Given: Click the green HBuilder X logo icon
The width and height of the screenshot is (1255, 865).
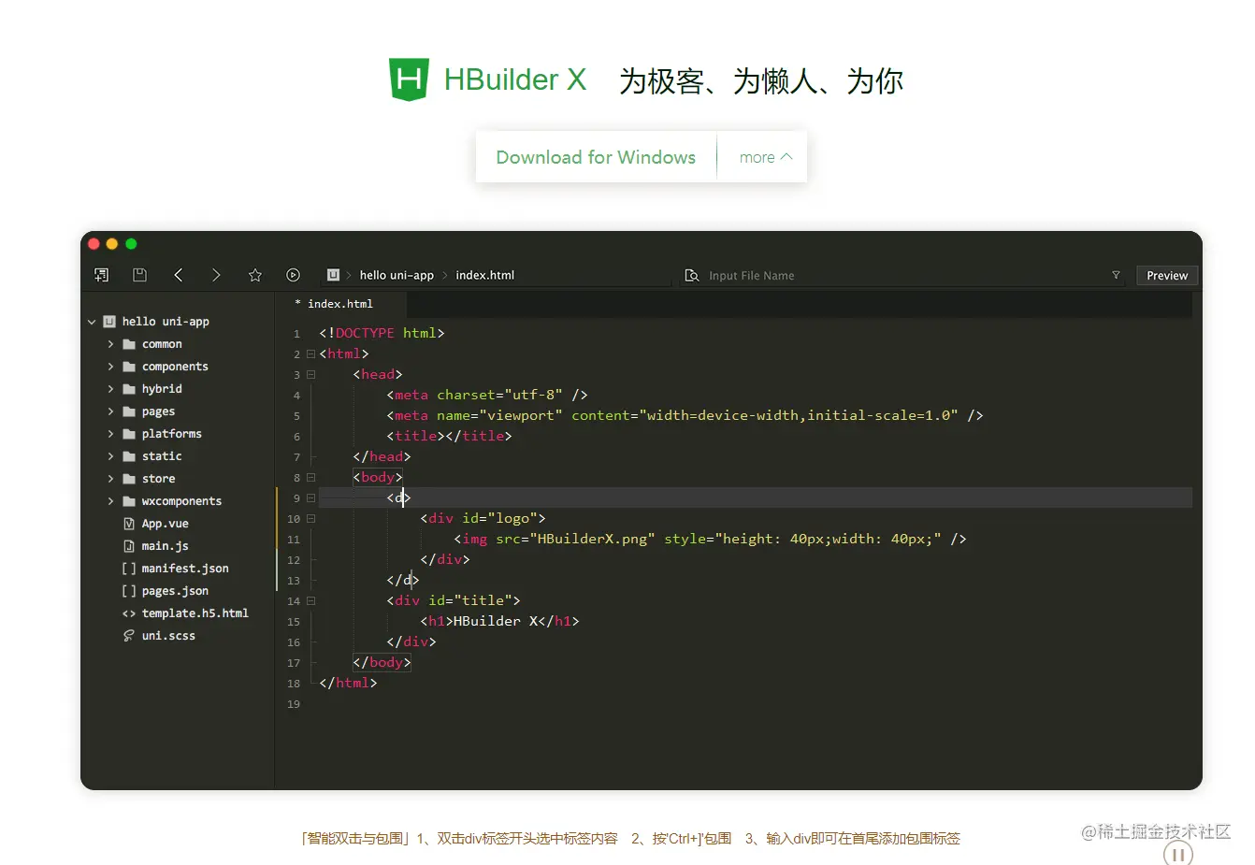Looking at the screenshot, I should pyautogui.click(x=409, y=79).
